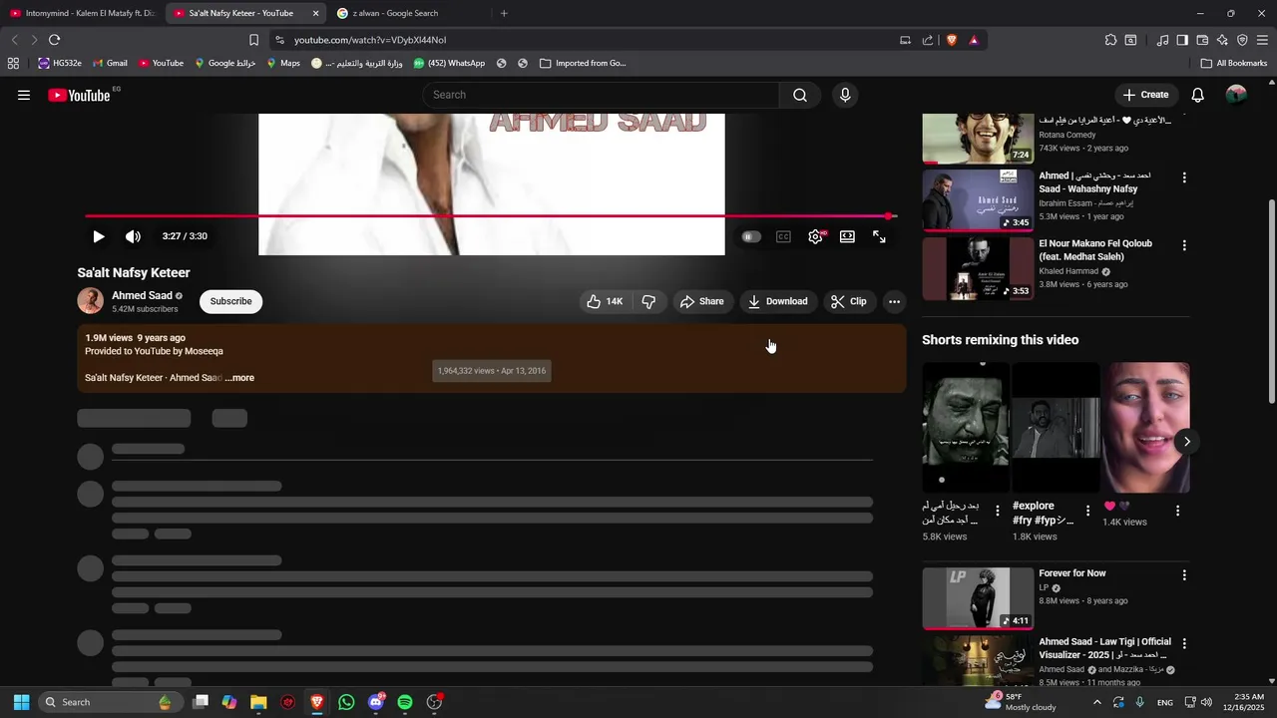Play Wahashny Nafsy 3:45 thumbnail
This screenshot has height=718, width=1277.
tap(978, 200)
